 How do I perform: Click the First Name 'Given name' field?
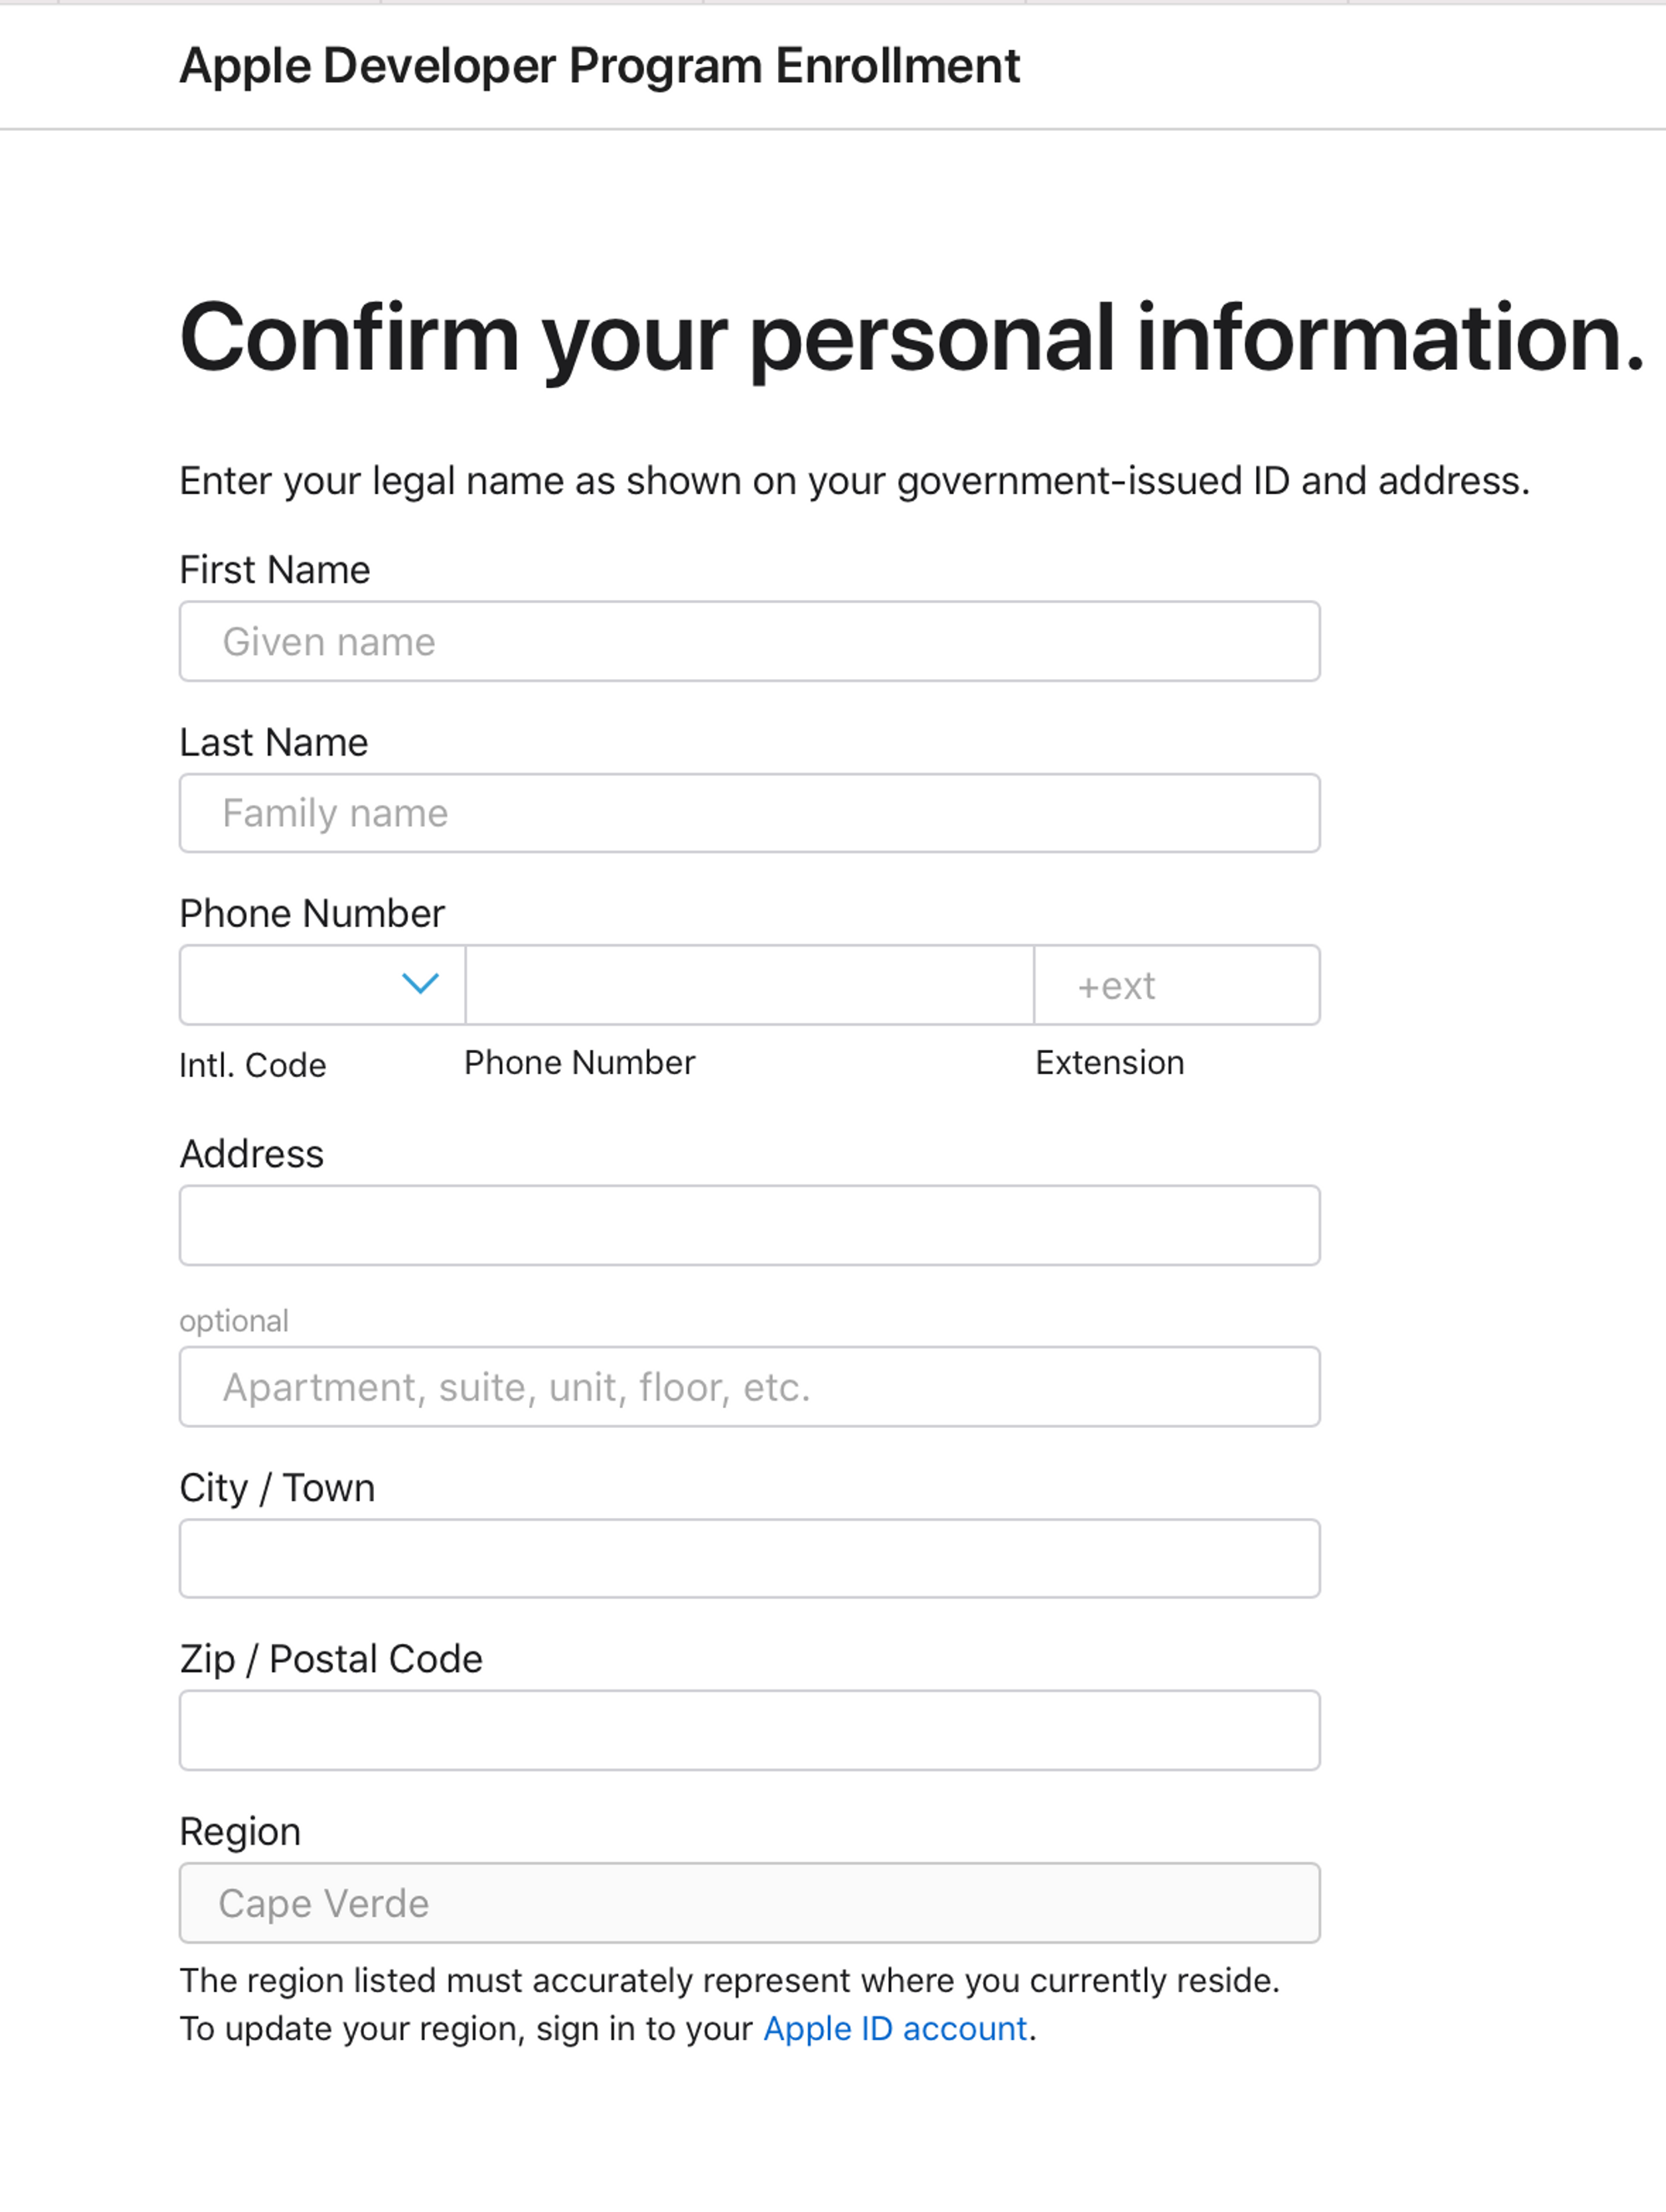click(x=749, y=641)
